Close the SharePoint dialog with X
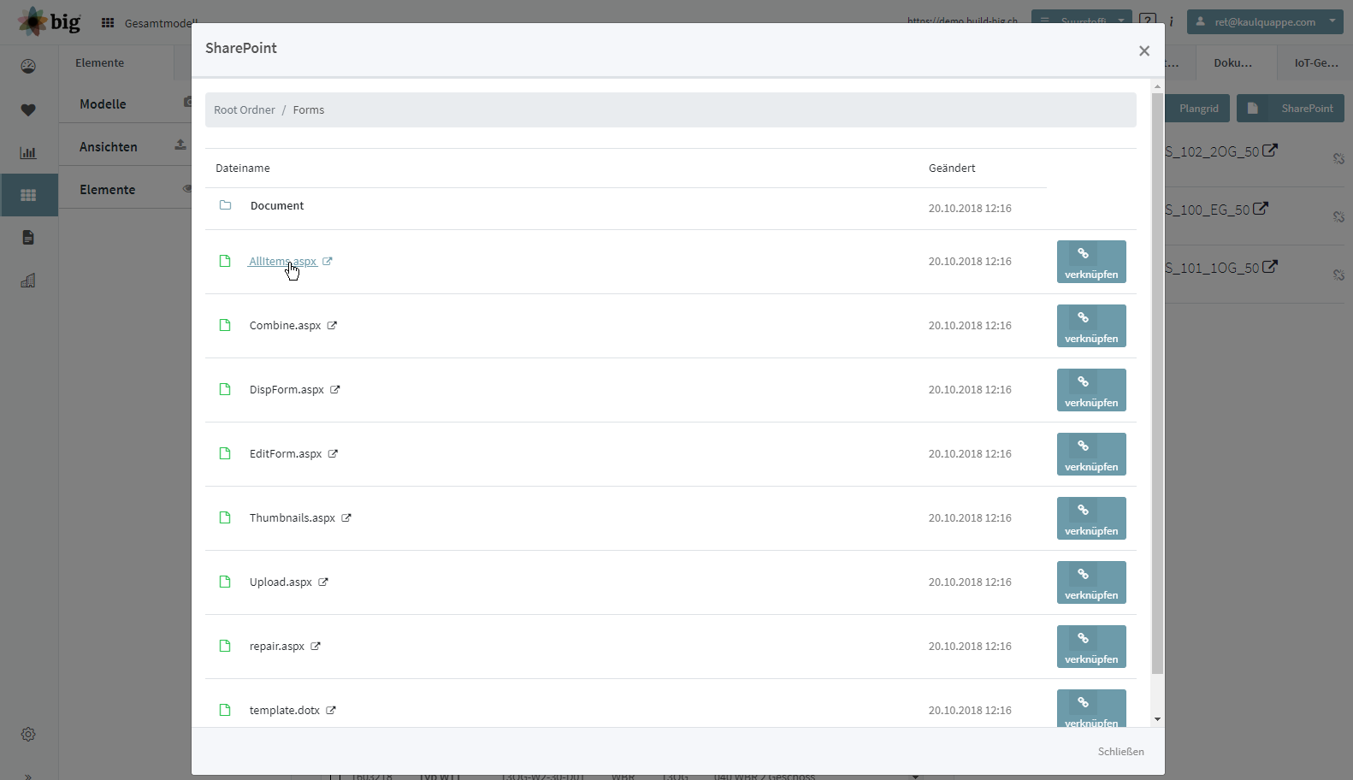1353x780 pixels. pyautogui.click(x=1144, y=51)
